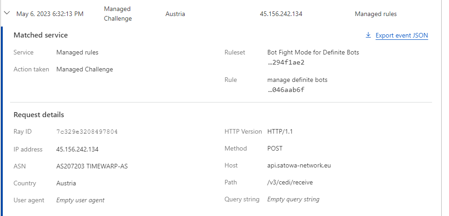
Task: Select the Ray ID value 7c329e3208497804
Action: click(87, 132)
